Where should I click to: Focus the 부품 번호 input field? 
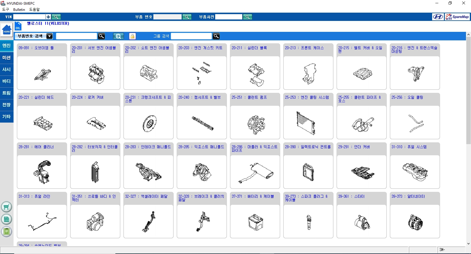point(167,17)
